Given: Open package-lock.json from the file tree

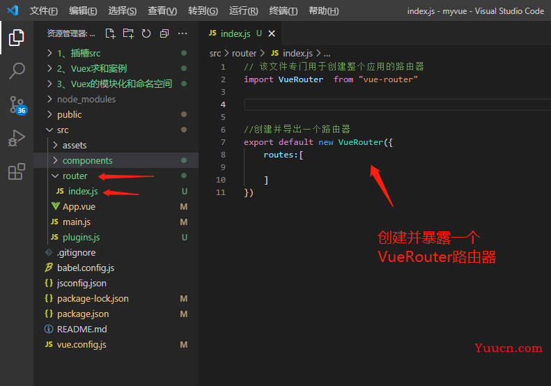Looking at the screenshot, I should [93, 298].
